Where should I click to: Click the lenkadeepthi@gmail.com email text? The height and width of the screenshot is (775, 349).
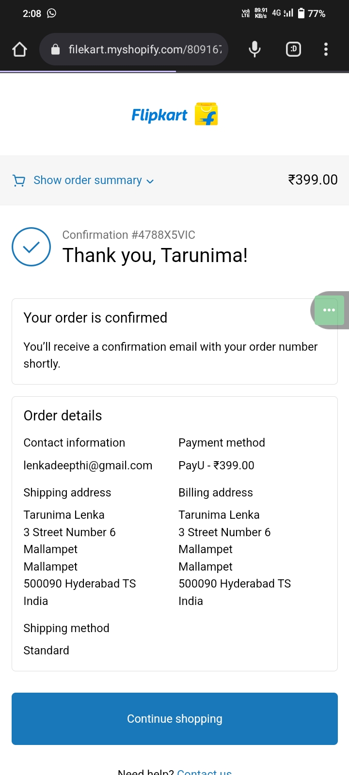tap(88, 465)
